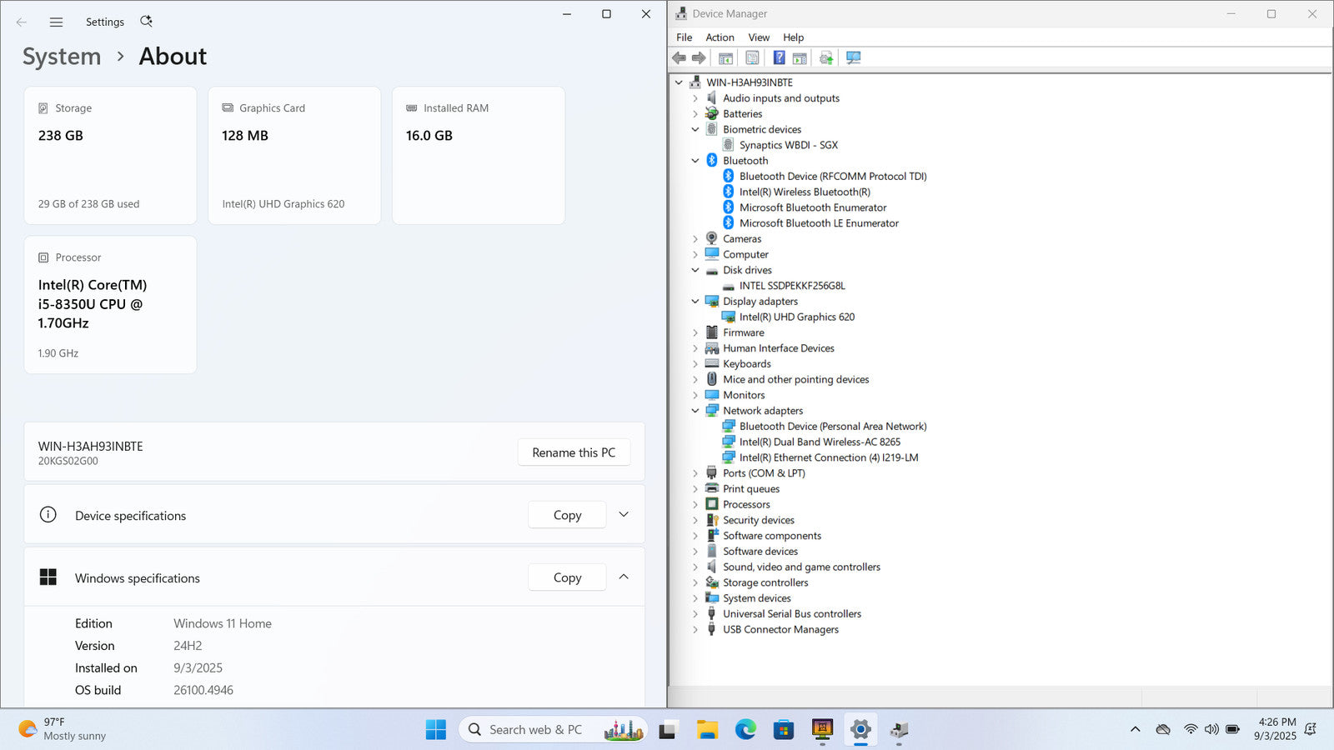Viewport: 1334px width, 750px height.
Task: Select Bluetooth Device (Personal Area Network)
Action: [x=832, y=427]
